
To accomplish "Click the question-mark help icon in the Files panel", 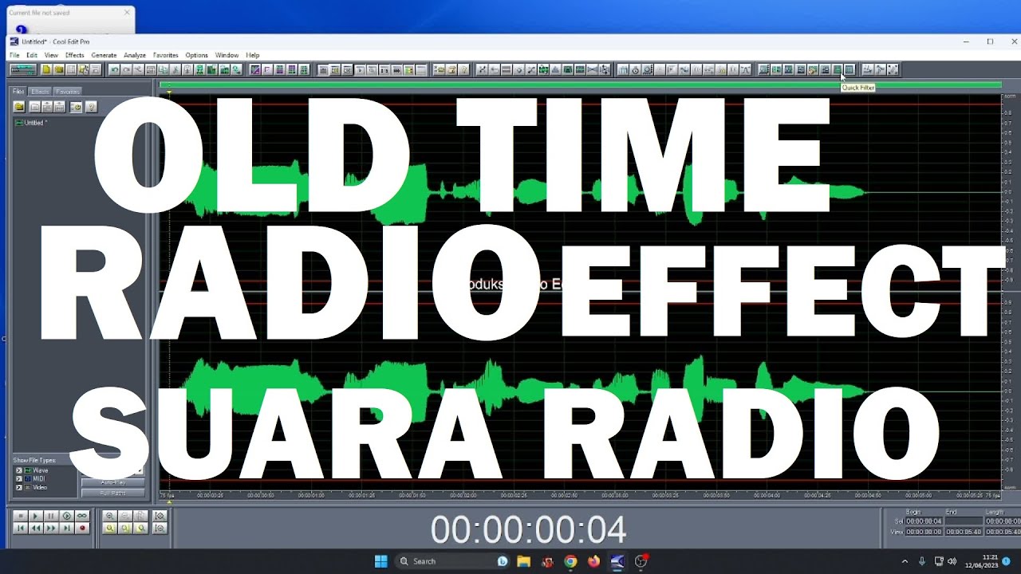I will click(x=91, y=107).
